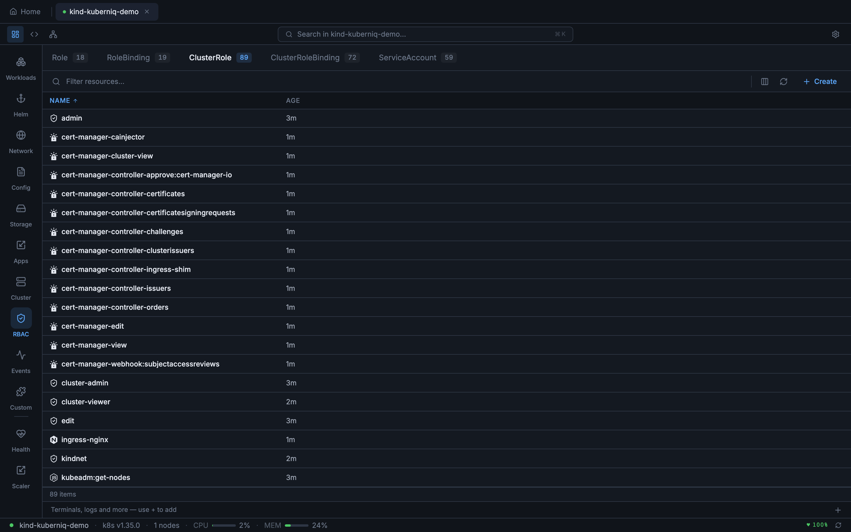Screen dimensions: 851x532
Task: Switch to the ServiceAccount tab
Action: tap(407, 57)
